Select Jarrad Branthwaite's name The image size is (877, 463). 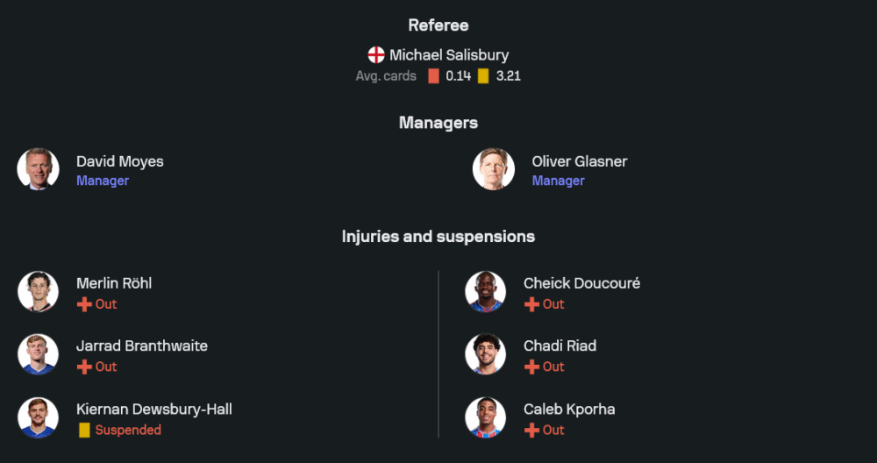pos(142,345)
